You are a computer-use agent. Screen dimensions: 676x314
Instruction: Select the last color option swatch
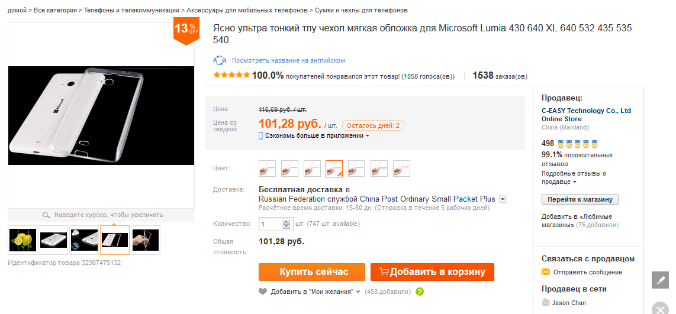(x=401, y=169)
